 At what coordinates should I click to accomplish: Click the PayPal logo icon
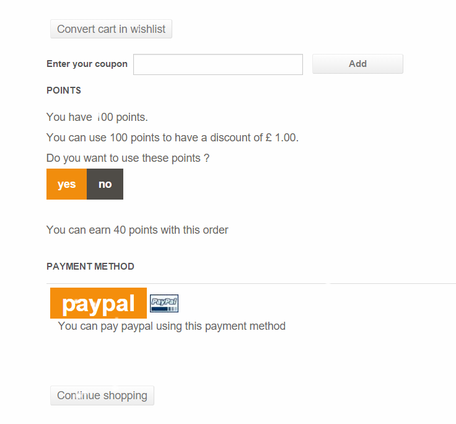pos(164,303)
